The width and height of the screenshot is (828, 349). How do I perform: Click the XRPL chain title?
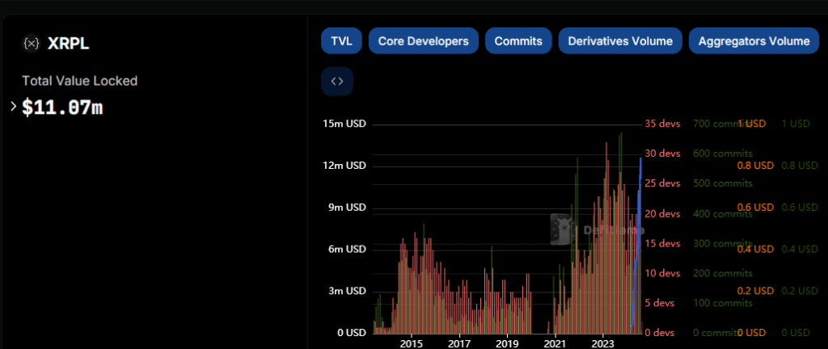click(x=69, y=44)
